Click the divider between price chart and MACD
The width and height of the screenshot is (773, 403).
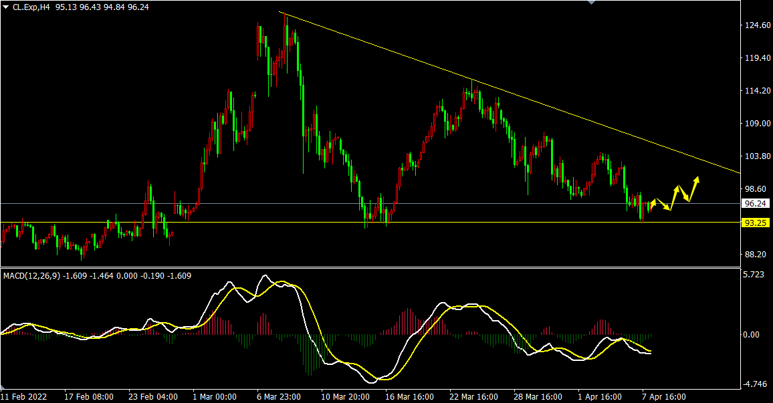(368, 268)
